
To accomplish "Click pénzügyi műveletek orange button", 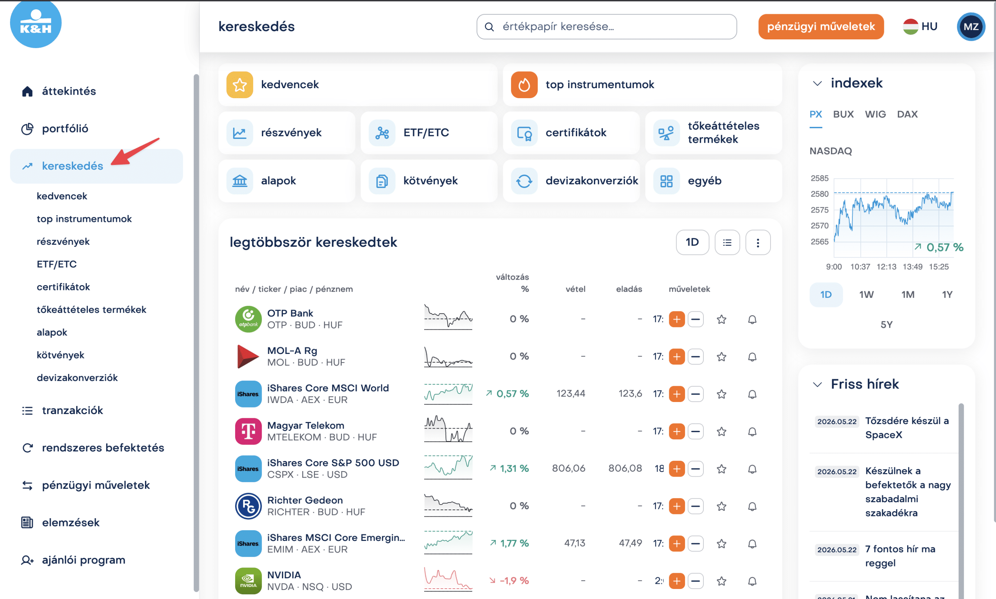I will [821, 27].
